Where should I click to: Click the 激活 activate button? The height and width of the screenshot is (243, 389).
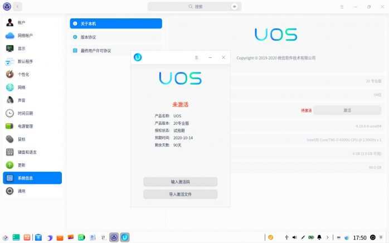347,110
